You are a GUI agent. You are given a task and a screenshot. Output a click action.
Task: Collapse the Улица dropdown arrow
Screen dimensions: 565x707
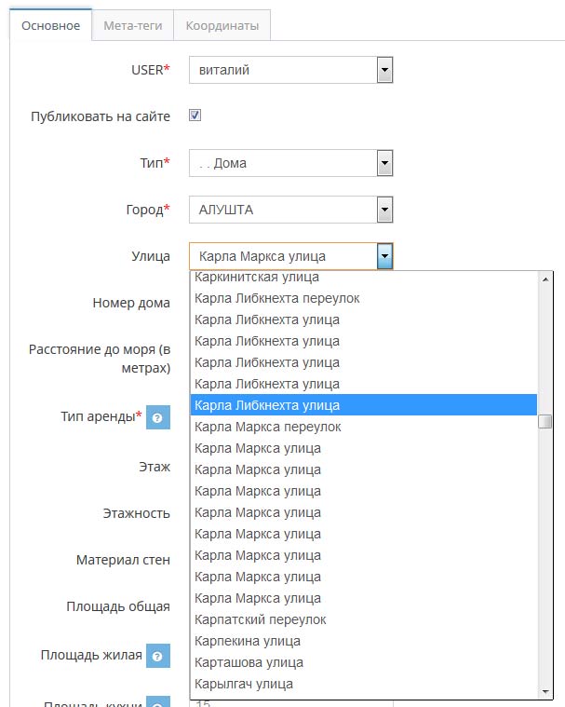384,256
